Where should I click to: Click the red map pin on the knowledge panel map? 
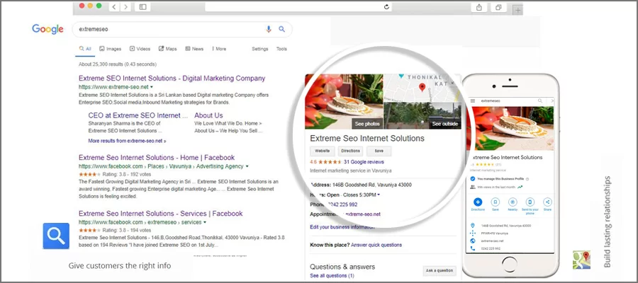tap(422, 87)
